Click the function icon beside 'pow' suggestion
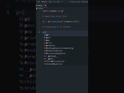Viewport: 124px width, 93px height. click(45, 40)
